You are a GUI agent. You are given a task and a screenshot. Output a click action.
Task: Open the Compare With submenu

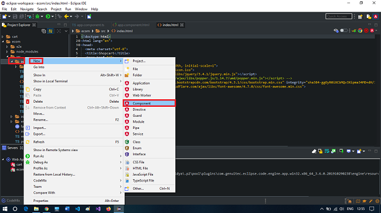click(x=74, y=193)
